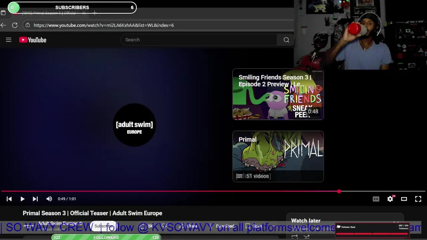Open the Watch later playlist title
This screenshot has width=427, height=240.
pos(306,220)
